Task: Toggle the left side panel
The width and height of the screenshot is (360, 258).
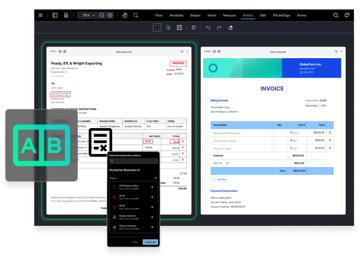Action: click(x=55, y=15)
